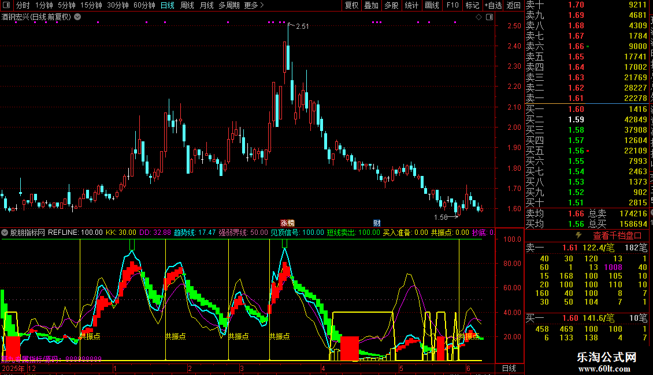Select the 卖五 1.65 order row

(x=587, y=57)
